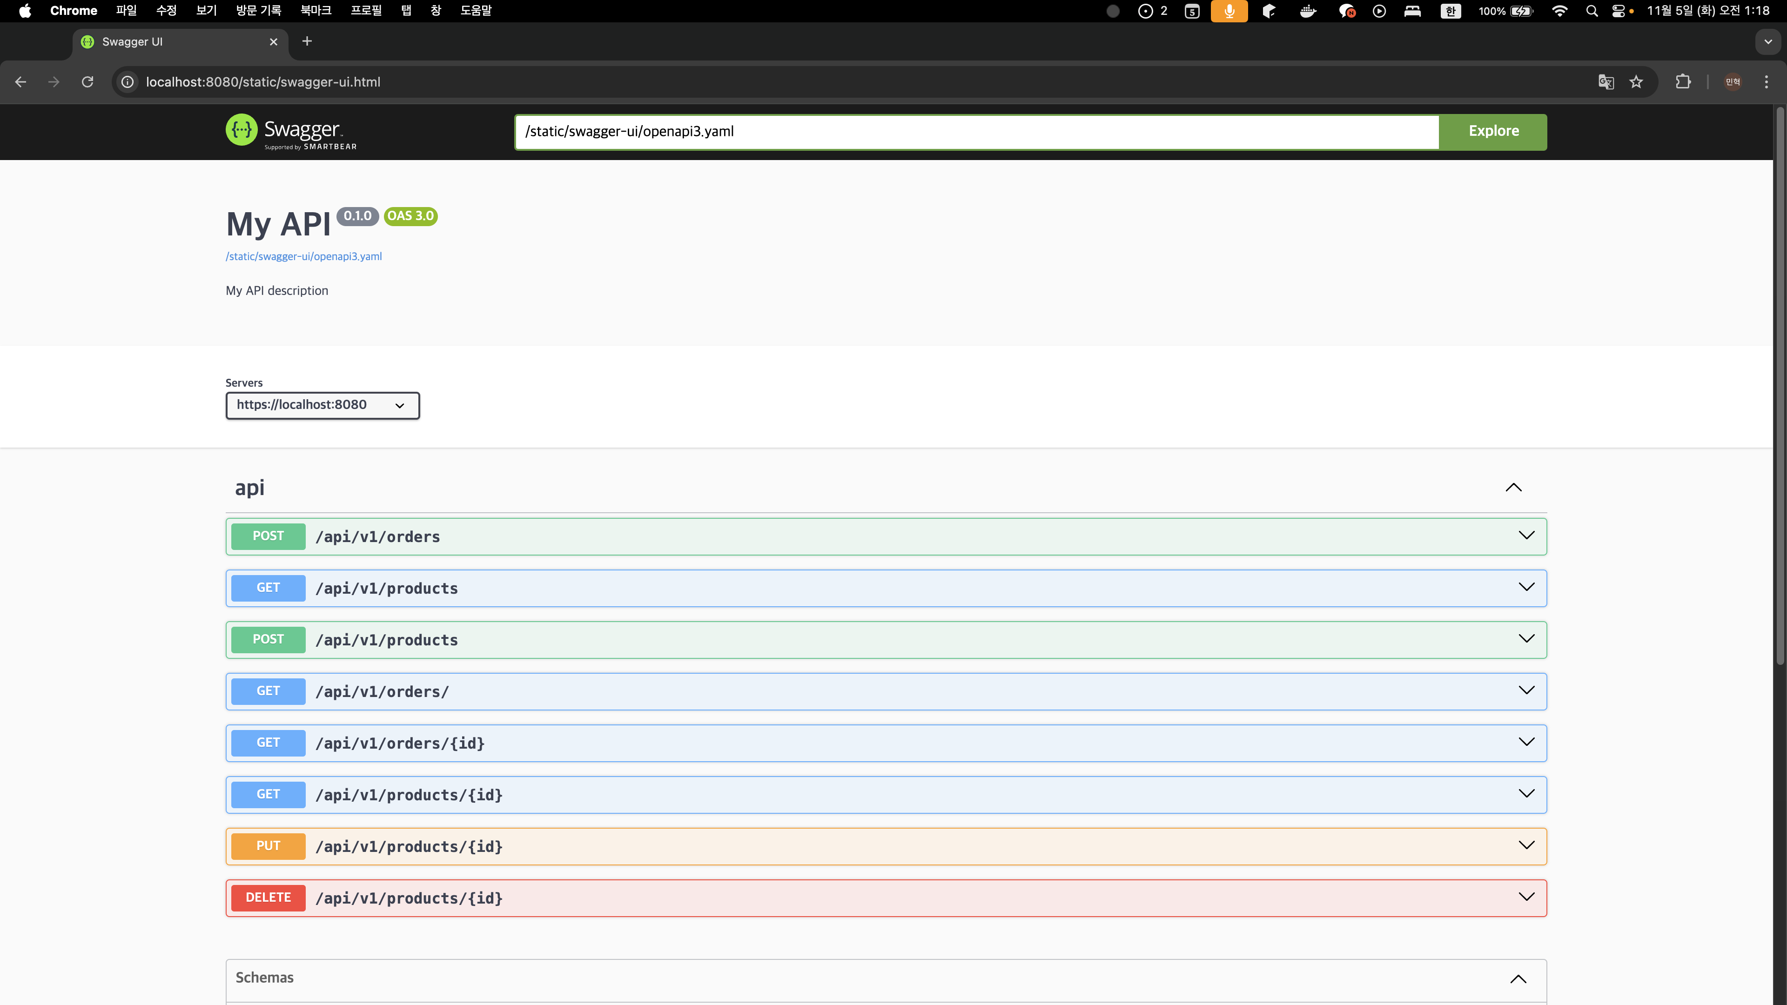The height and width of the screenshot is (1005, 1787).
Task: Click the Google Translate icon in address bar
Action: point(1606,82)
